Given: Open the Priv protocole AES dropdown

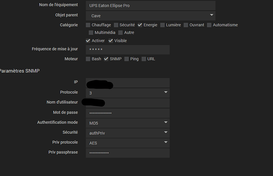Looking at the screenshot, I should pos(128,143).
